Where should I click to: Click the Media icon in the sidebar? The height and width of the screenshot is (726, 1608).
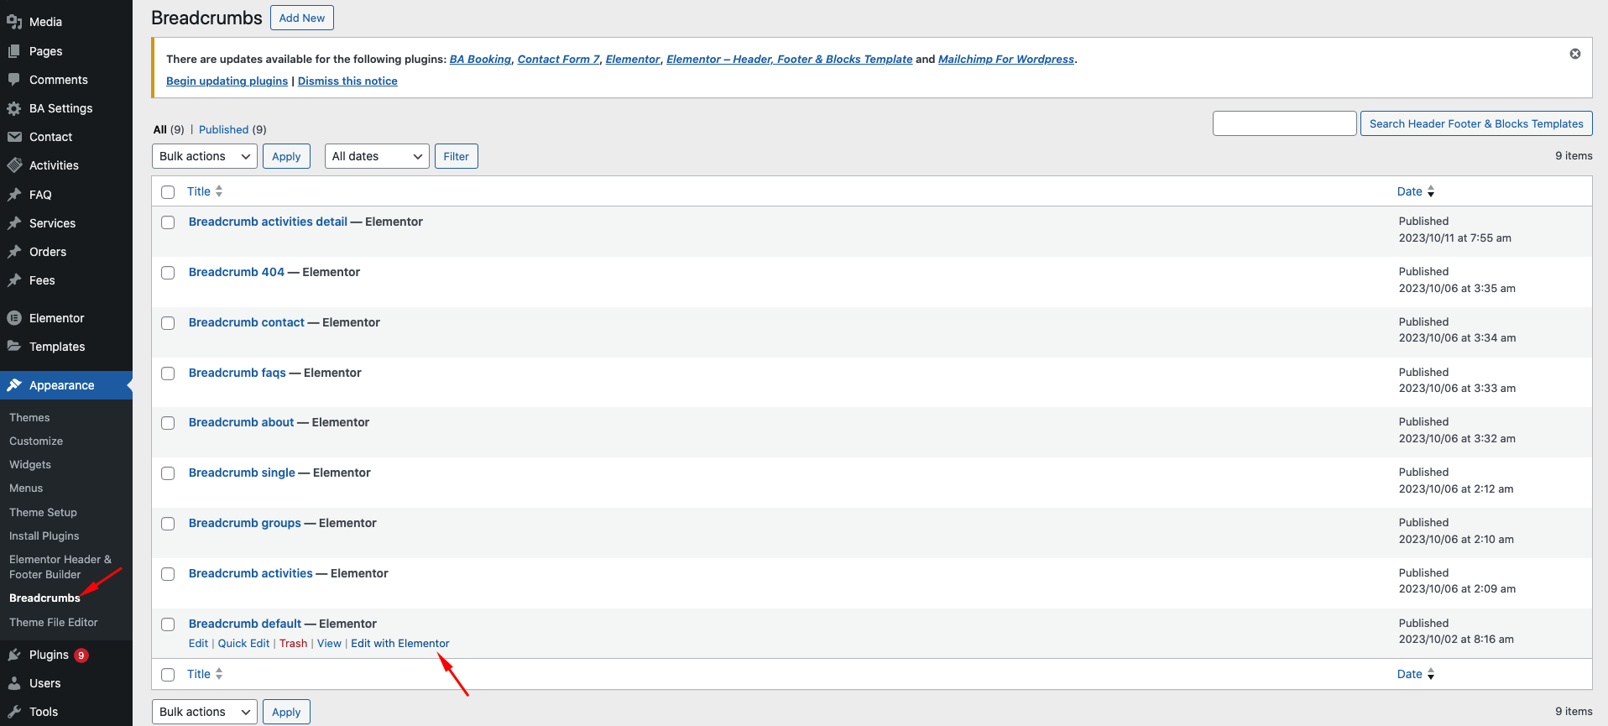coord(14,22)
